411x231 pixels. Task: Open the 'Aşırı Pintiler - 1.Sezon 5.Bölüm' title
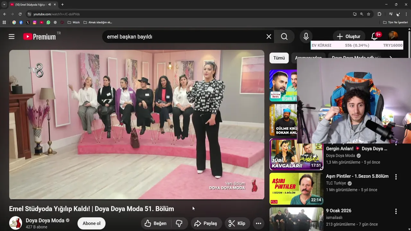[357, 176]
